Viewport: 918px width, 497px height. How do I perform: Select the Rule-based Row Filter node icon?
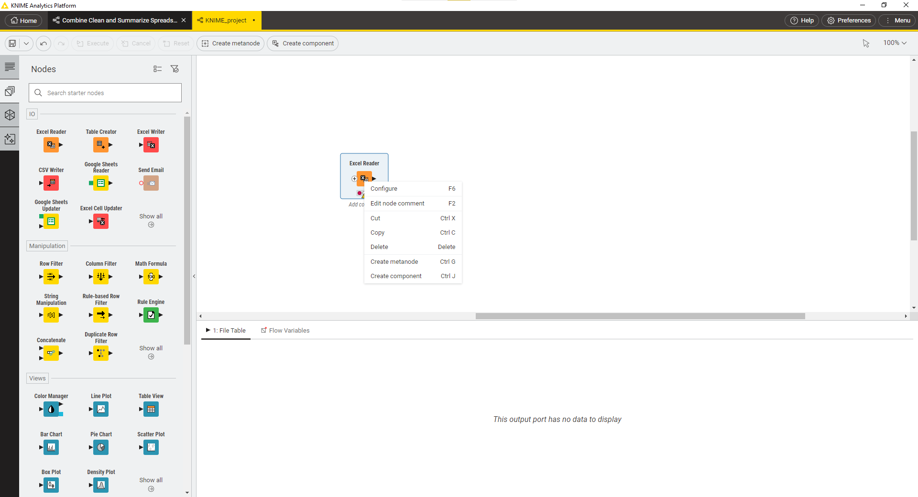[x=101, y=315]
